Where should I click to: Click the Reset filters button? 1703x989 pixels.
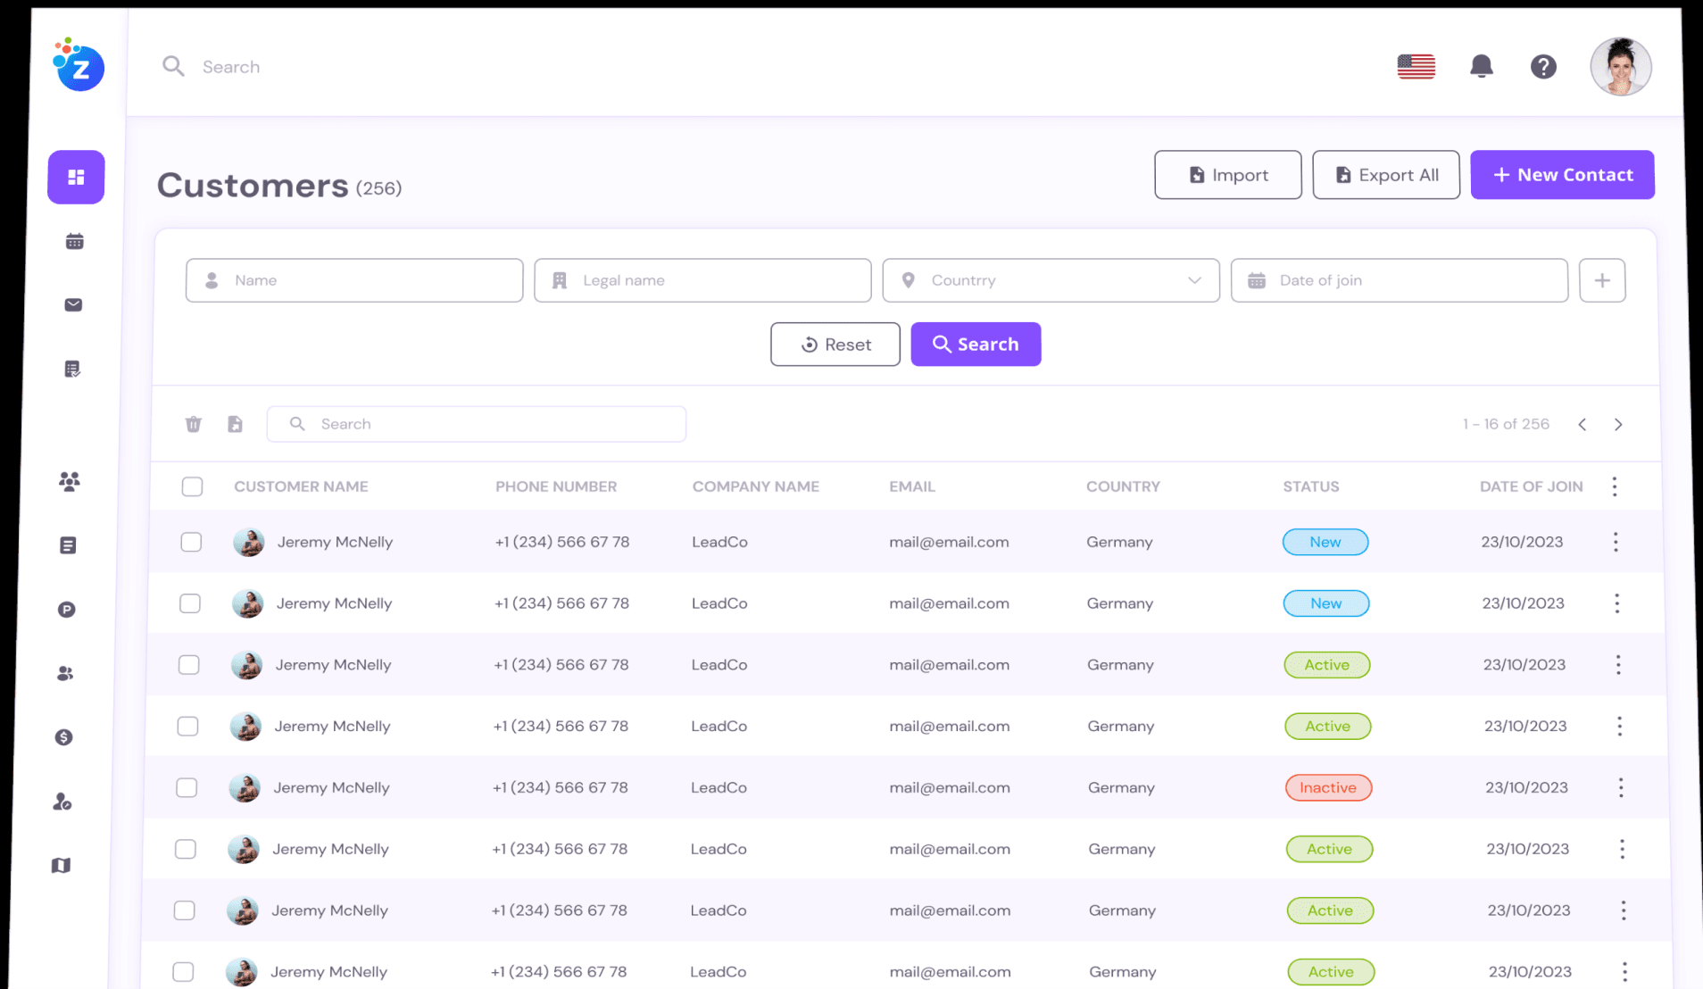click(x=835, y=345)
